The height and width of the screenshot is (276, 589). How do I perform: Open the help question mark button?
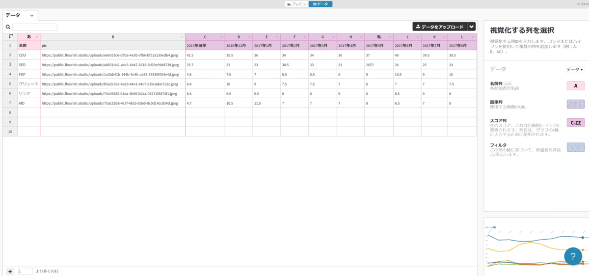pyautogui.click(x=573, y=256)
